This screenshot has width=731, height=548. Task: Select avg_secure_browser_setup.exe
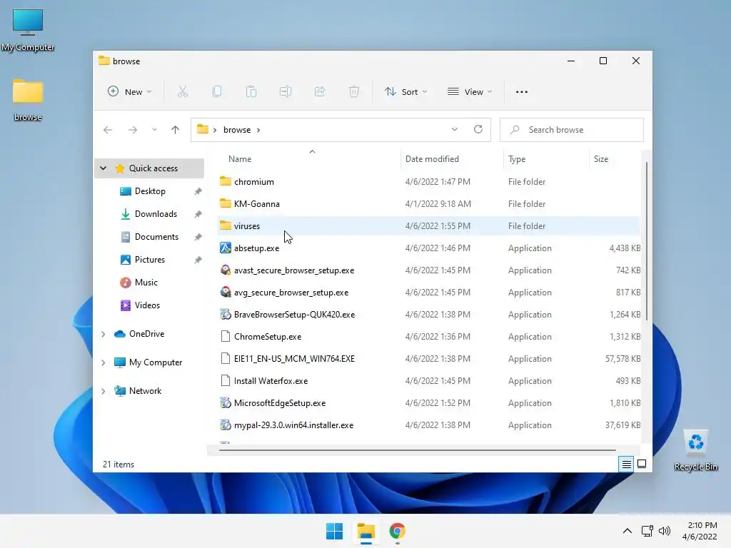[429, 292]
